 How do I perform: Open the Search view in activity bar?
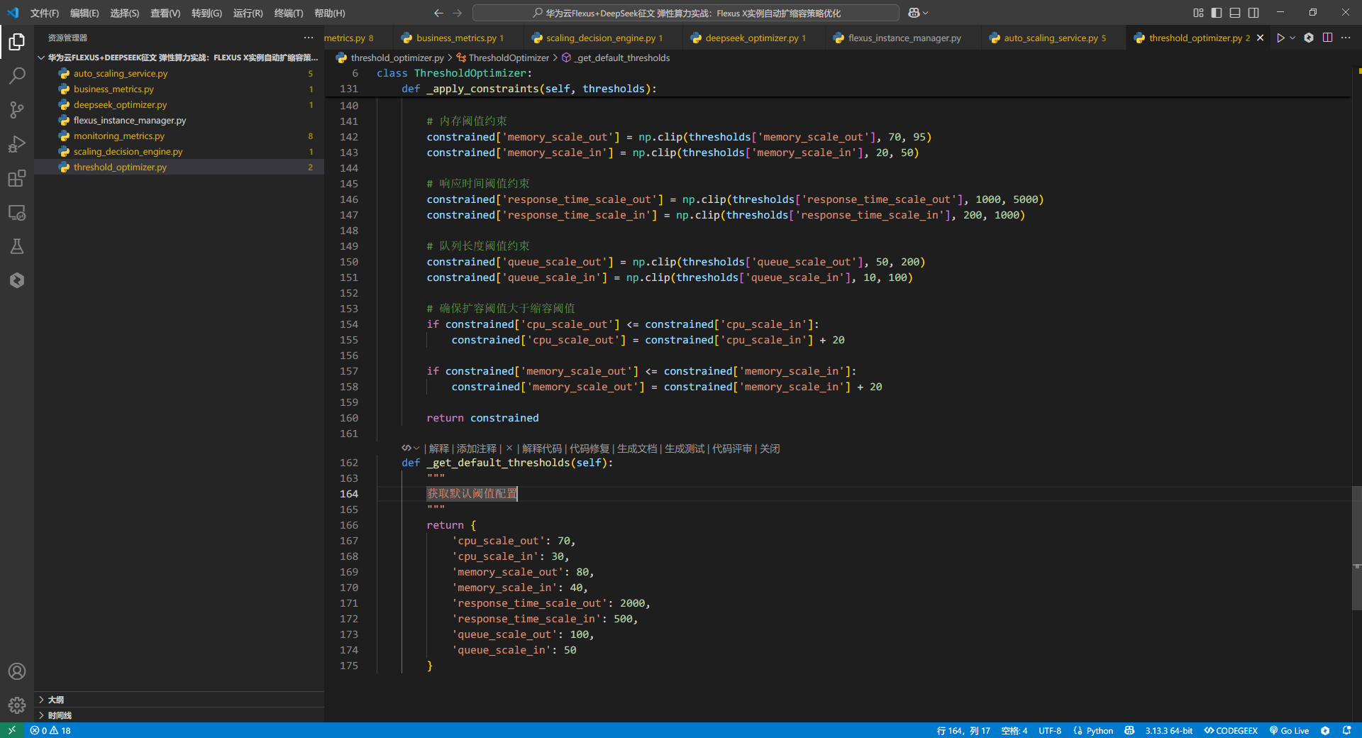tap(17, 76)
